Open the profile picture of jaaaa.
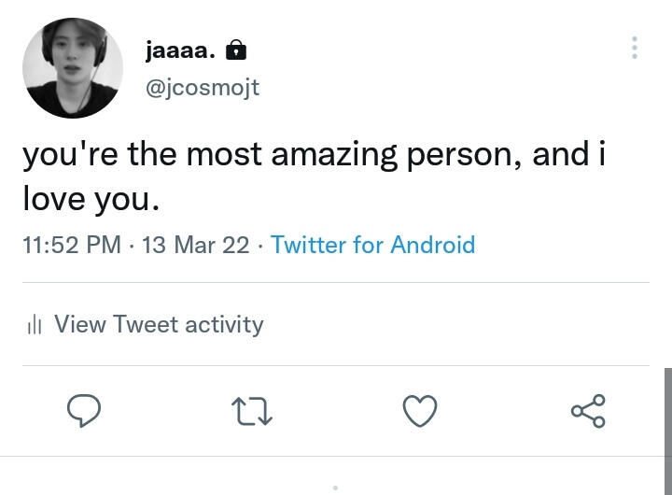 click(72, 68)
